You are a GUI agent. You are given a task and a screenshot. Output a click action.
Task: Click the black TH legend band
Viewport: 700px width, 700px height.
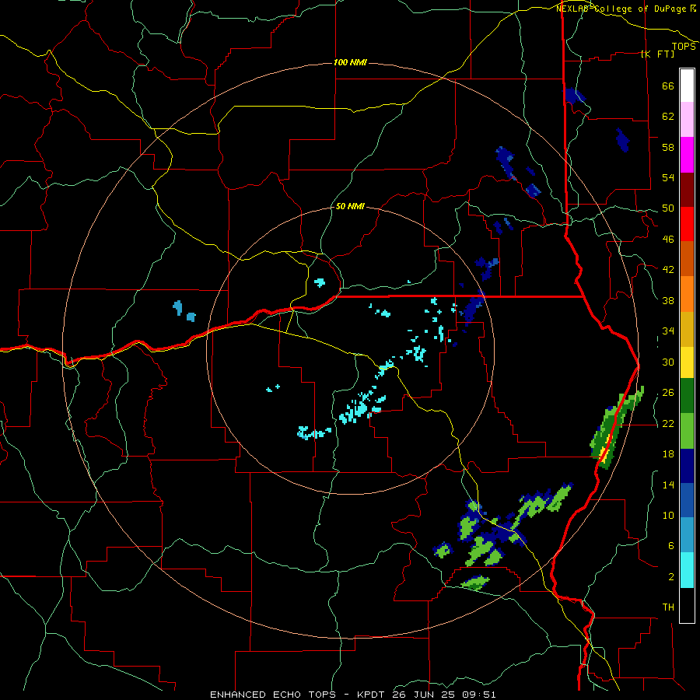pos(687,605)
